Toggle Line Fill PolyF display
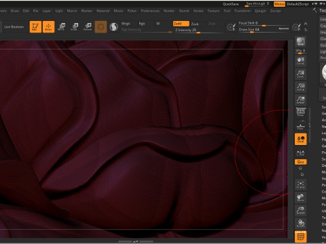The image size is (326, 244). coord(301,237)
